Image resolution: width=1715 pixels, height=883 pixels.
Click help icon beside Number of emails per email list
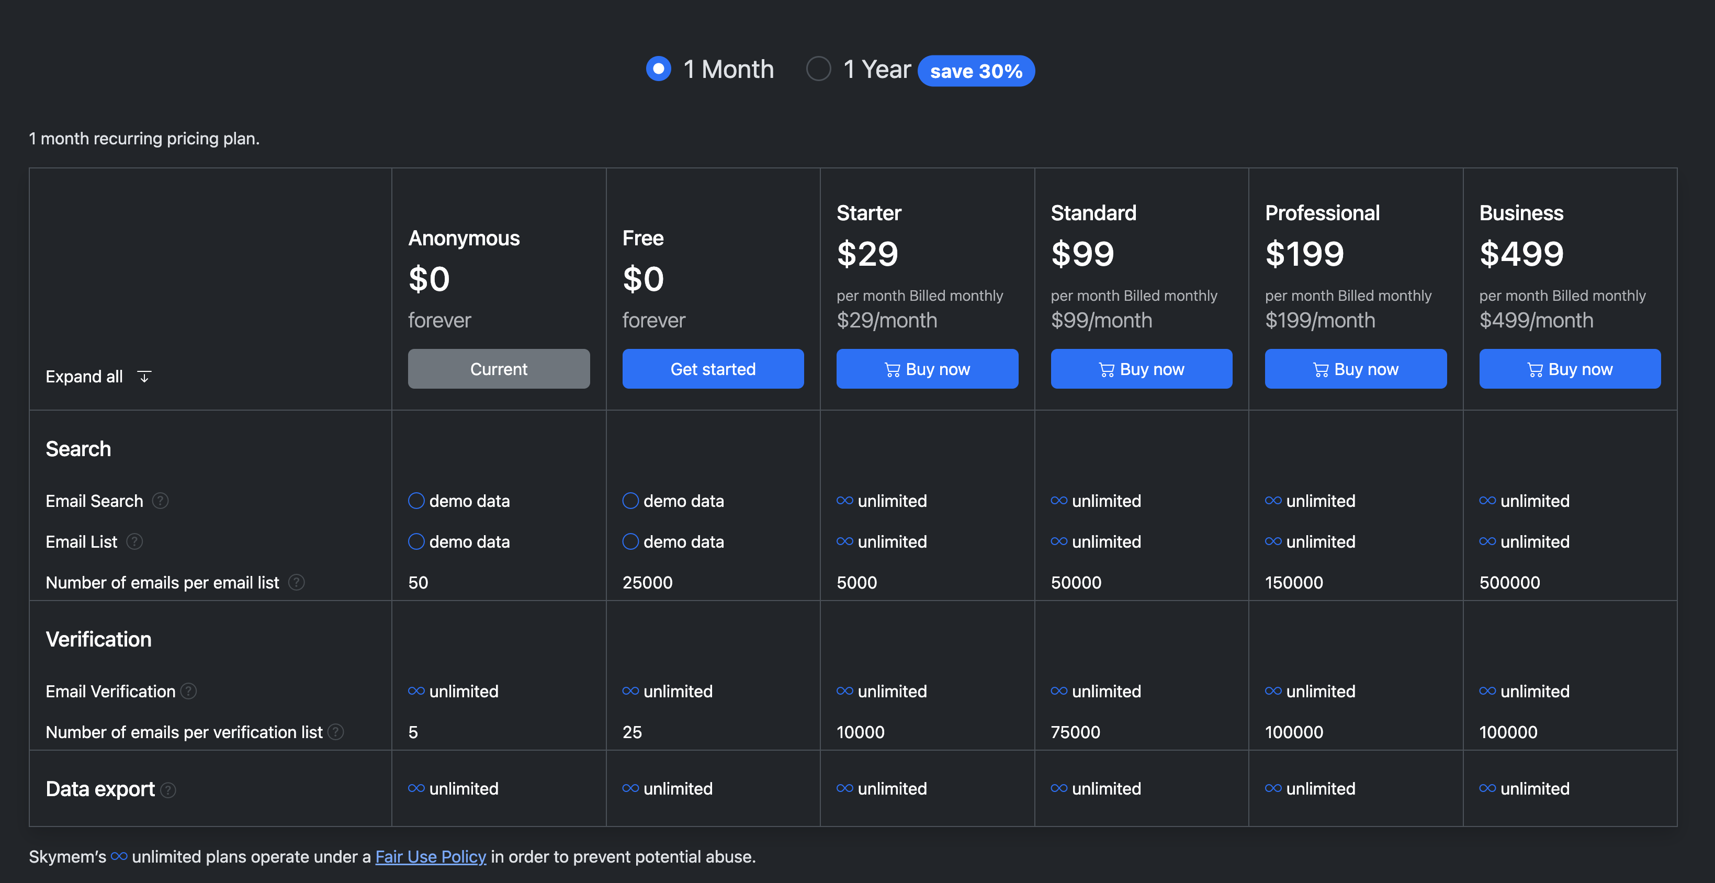point(296,582)
